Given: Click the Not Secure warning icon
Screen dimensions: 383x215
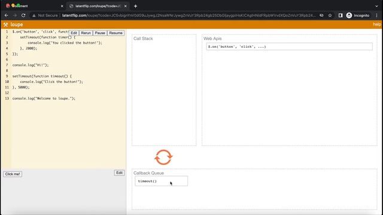Looking at the screenshot, I should [34, 16].
